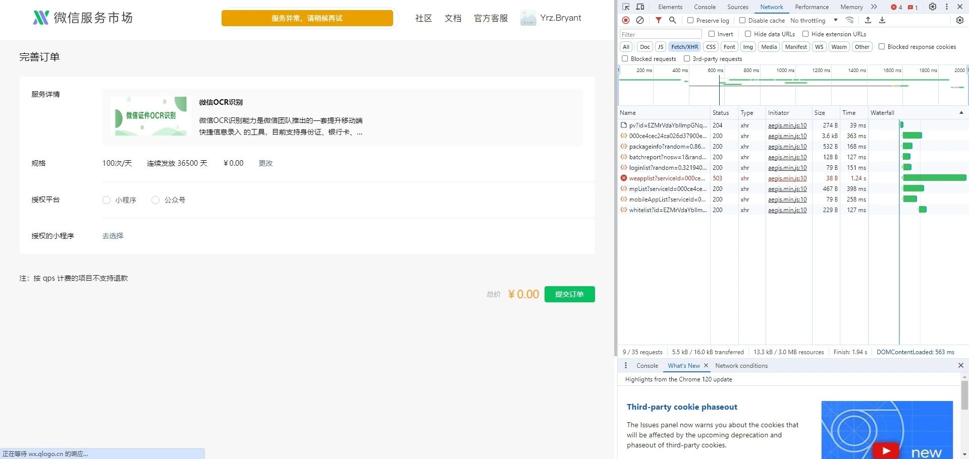Check Hide extension URLs
Screen dimensions: 969x459
point(805,34)
